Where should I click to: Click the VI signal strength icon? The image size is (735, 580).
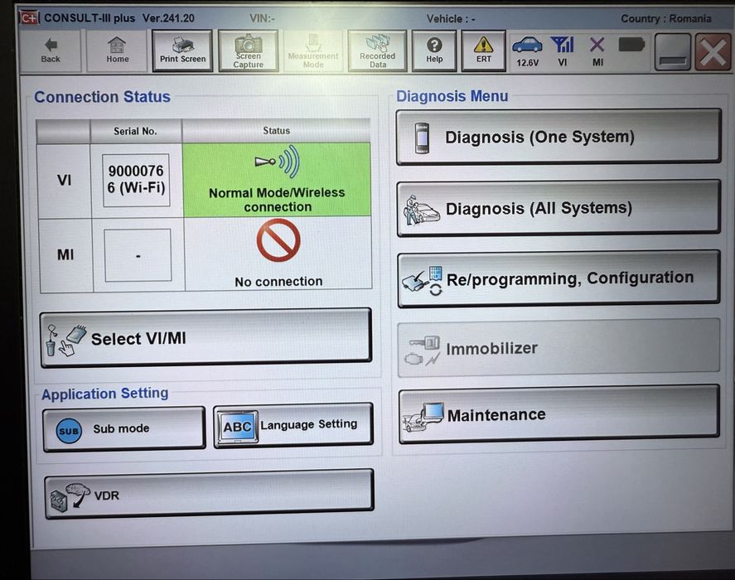(563, 51)
